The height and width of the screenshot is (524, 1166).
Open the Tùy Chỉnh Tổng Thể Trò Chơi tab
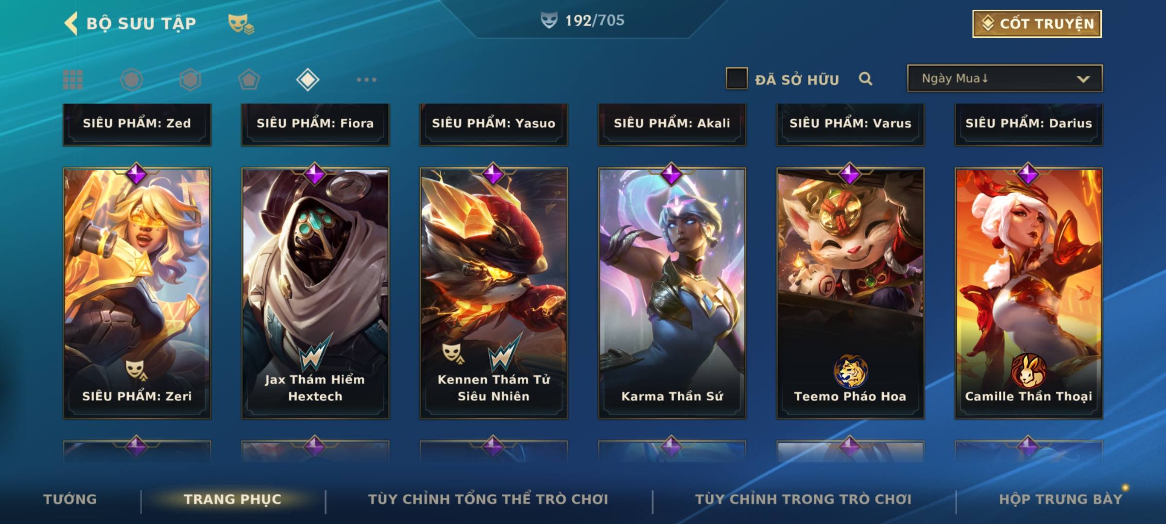(x=488, y=499)
